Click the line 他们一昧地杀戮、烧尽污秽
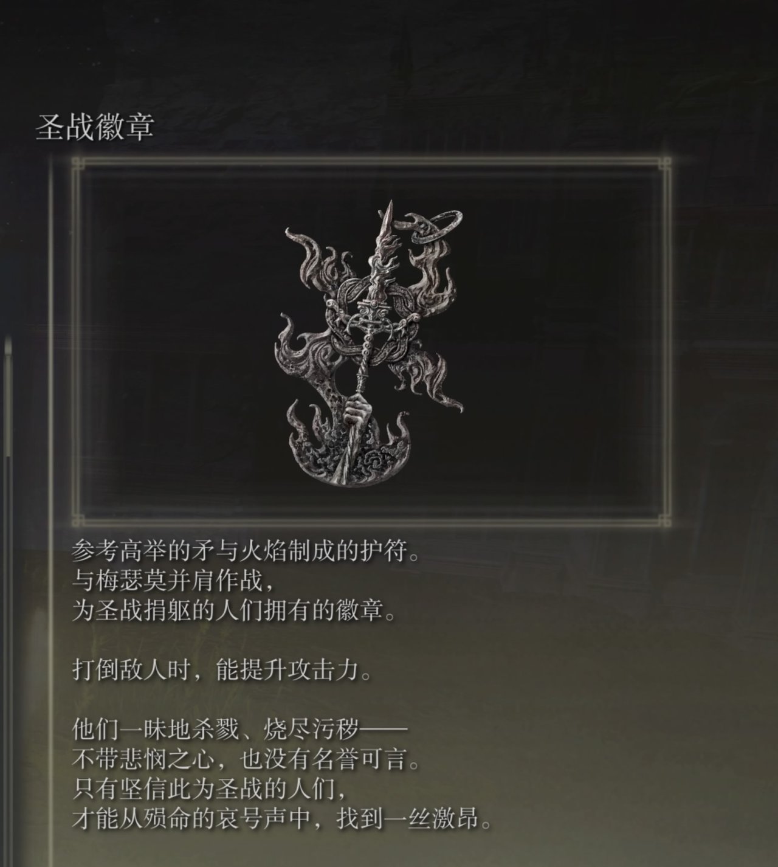Viewport: 778px width, 867px height. [x=240, y=728]
